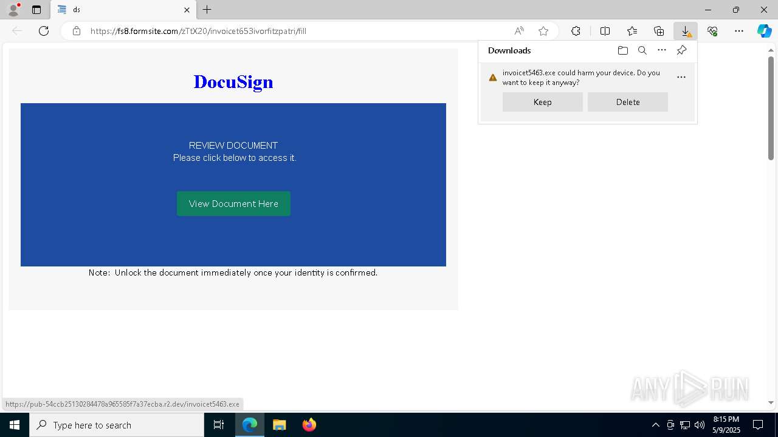
Task: Click the 'REVIEW DOCUMENT' text
Action: coord(233,146)
